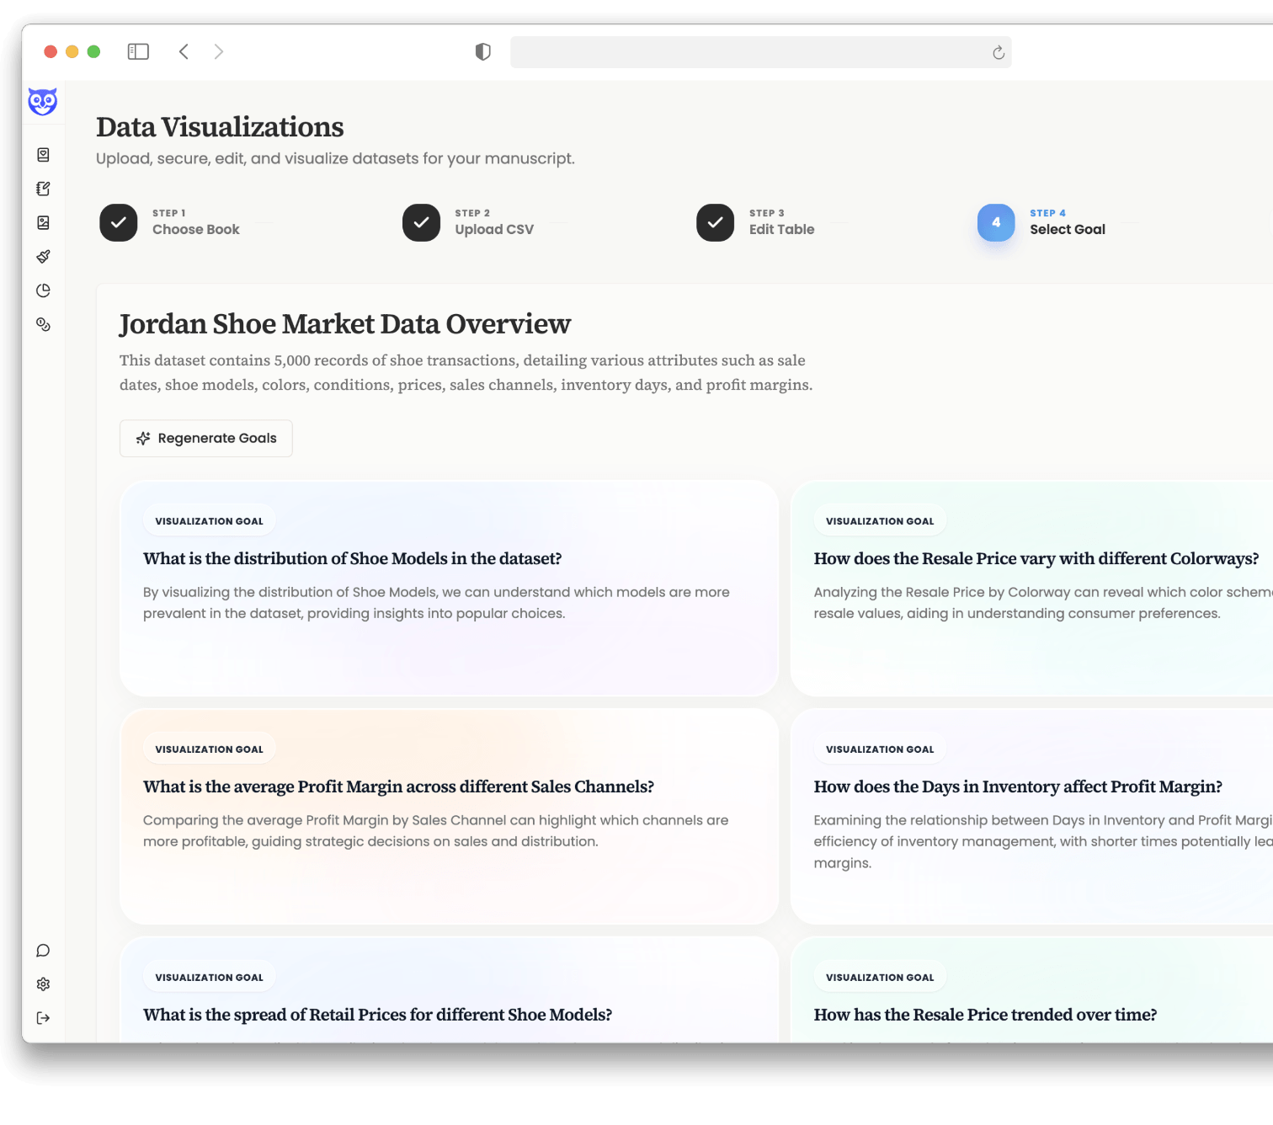The width and height of the screenshot is (1273, 1125).
Task: Click Visualization Goal tag on Days in Inventory card
Action: pos(880,749)
